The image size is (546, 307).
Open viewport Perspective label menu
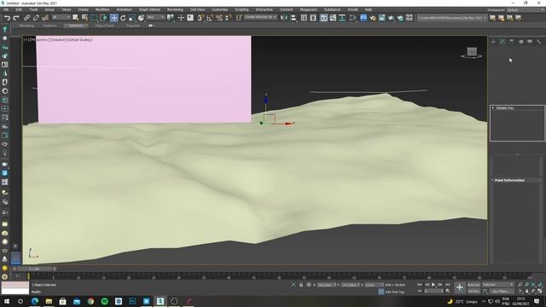(39, 40)
